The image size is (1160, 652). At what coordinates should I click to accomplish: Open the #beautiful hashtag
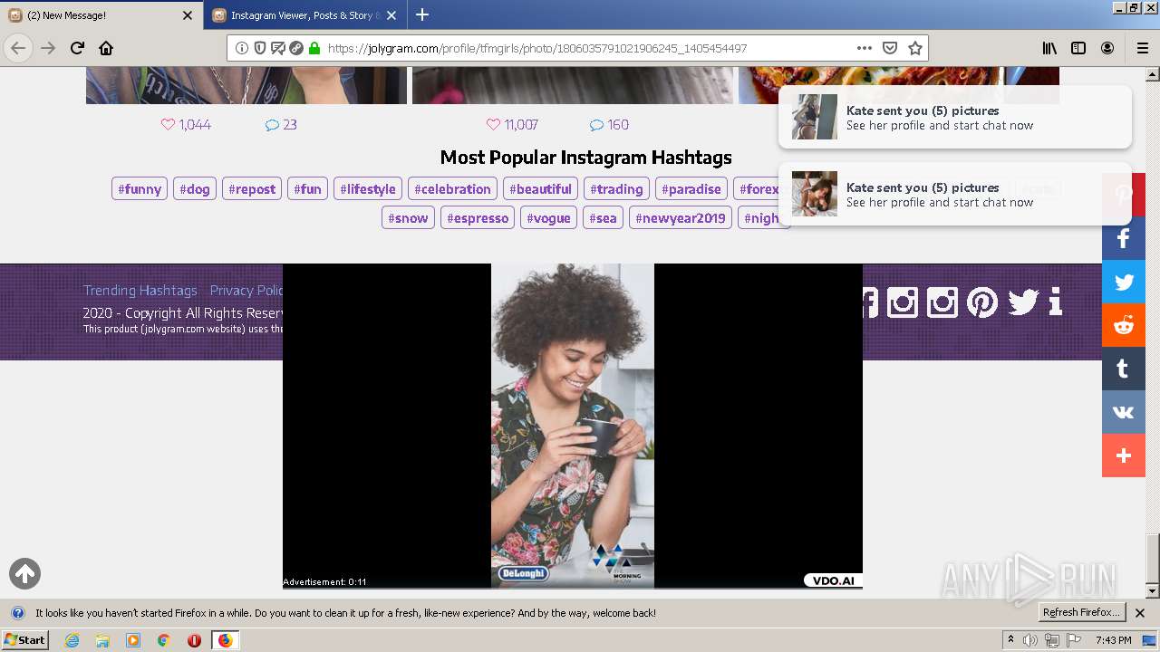tap(540, 189)
